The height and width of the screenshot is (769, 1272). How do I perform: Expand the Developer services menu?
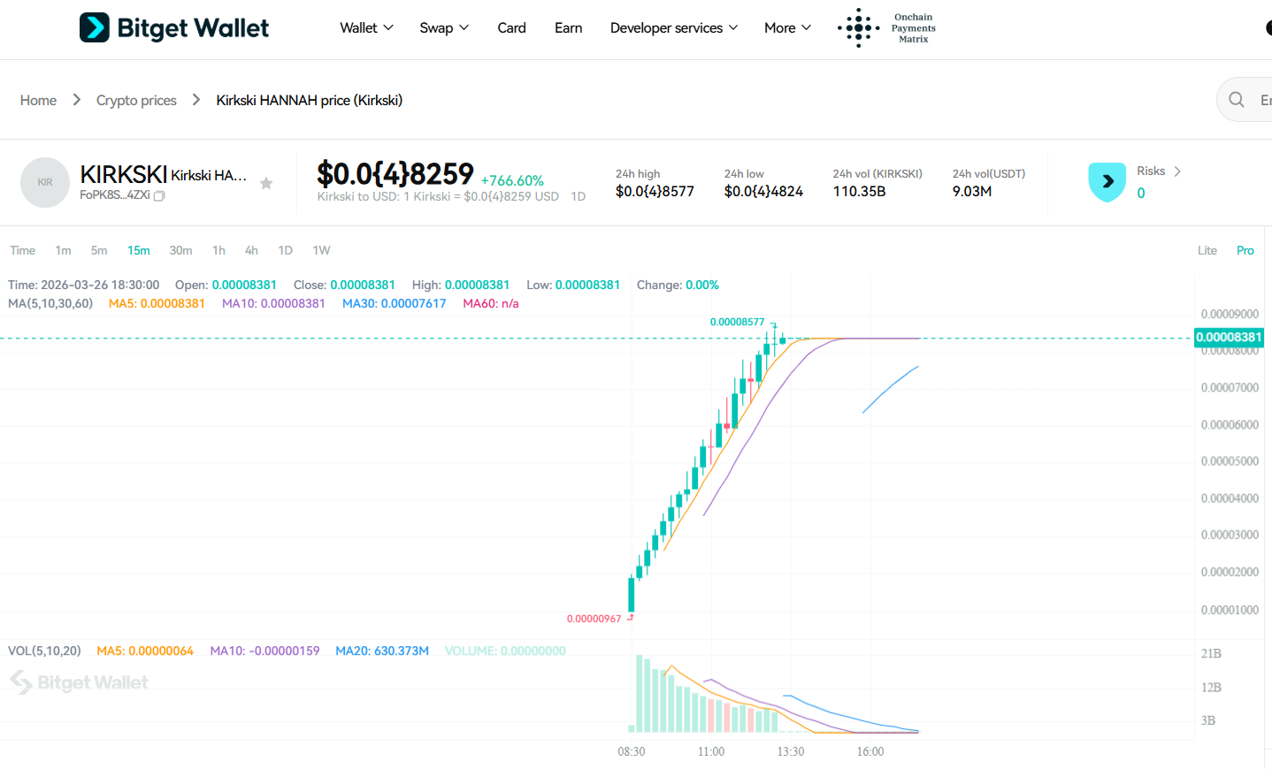(673, 27)
